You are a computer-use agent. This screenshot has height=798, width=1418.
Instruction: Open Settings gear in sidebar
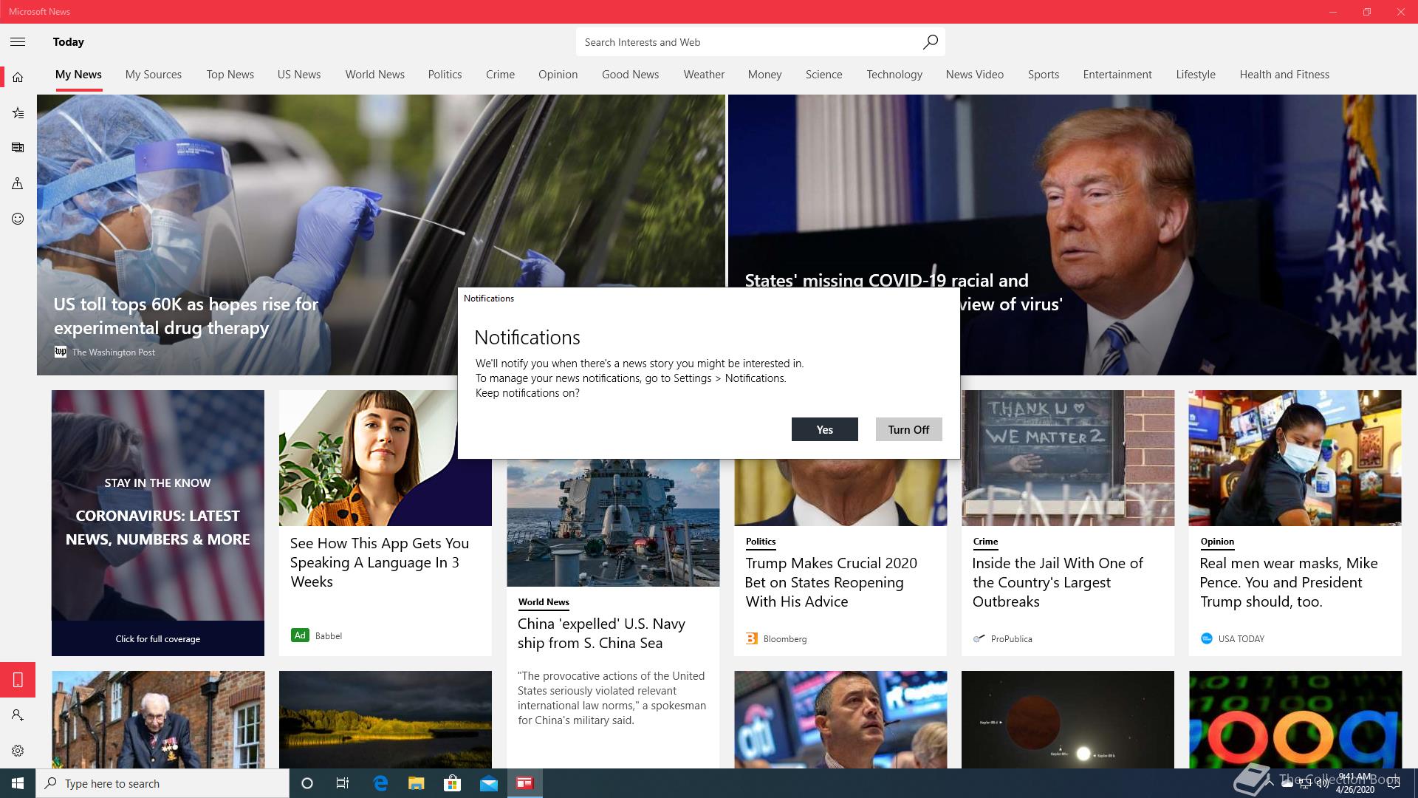tap(18, 751)
